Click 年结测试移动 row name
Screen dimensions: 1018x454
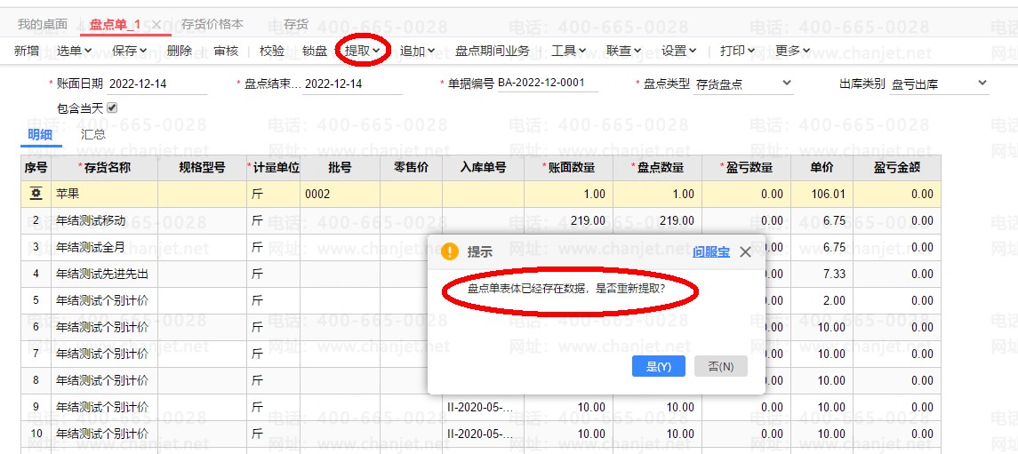(x=91, y=220)
